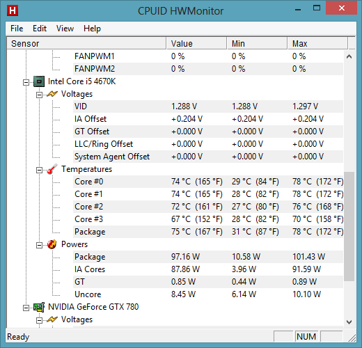Select the FANPWM1 row
This screenshot has height=348, width=362.
coord(208,56)
